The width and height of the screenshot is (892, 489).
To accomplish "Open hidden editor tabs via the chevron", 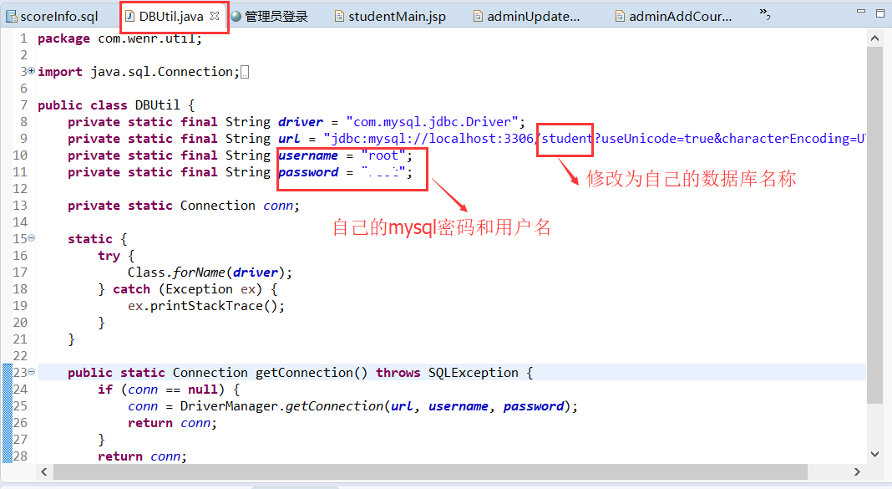I will coord(763,12).
